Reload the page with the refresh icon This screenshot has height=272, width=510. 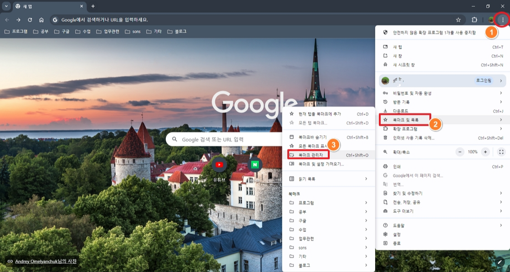click(x=30, y=20)
